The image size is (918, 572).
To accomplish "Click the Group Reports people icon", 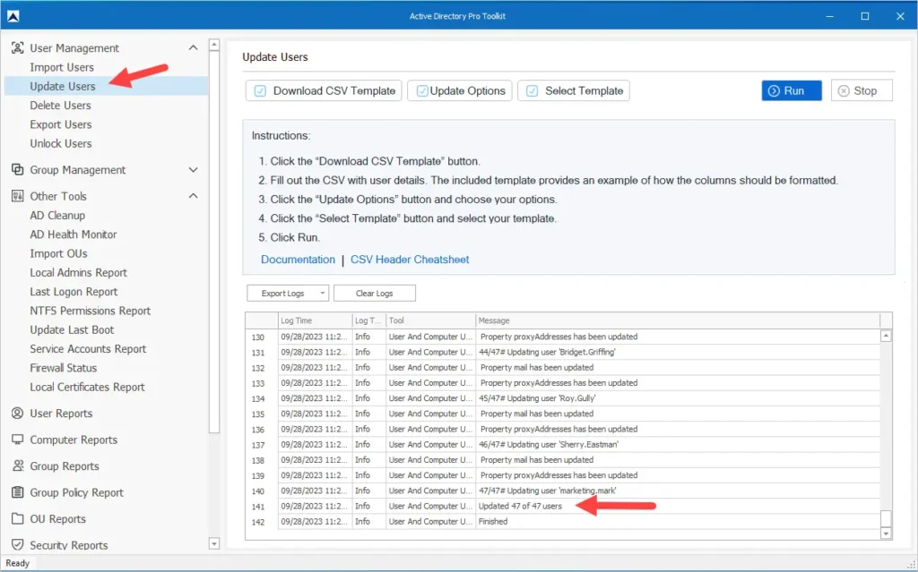I will tap(18, 465).
